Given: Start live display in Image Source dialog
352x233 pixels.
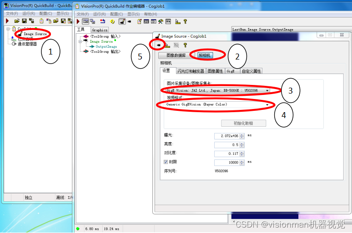Looking at the screenshot, I should pyautogui.click(x=159, y=45).
